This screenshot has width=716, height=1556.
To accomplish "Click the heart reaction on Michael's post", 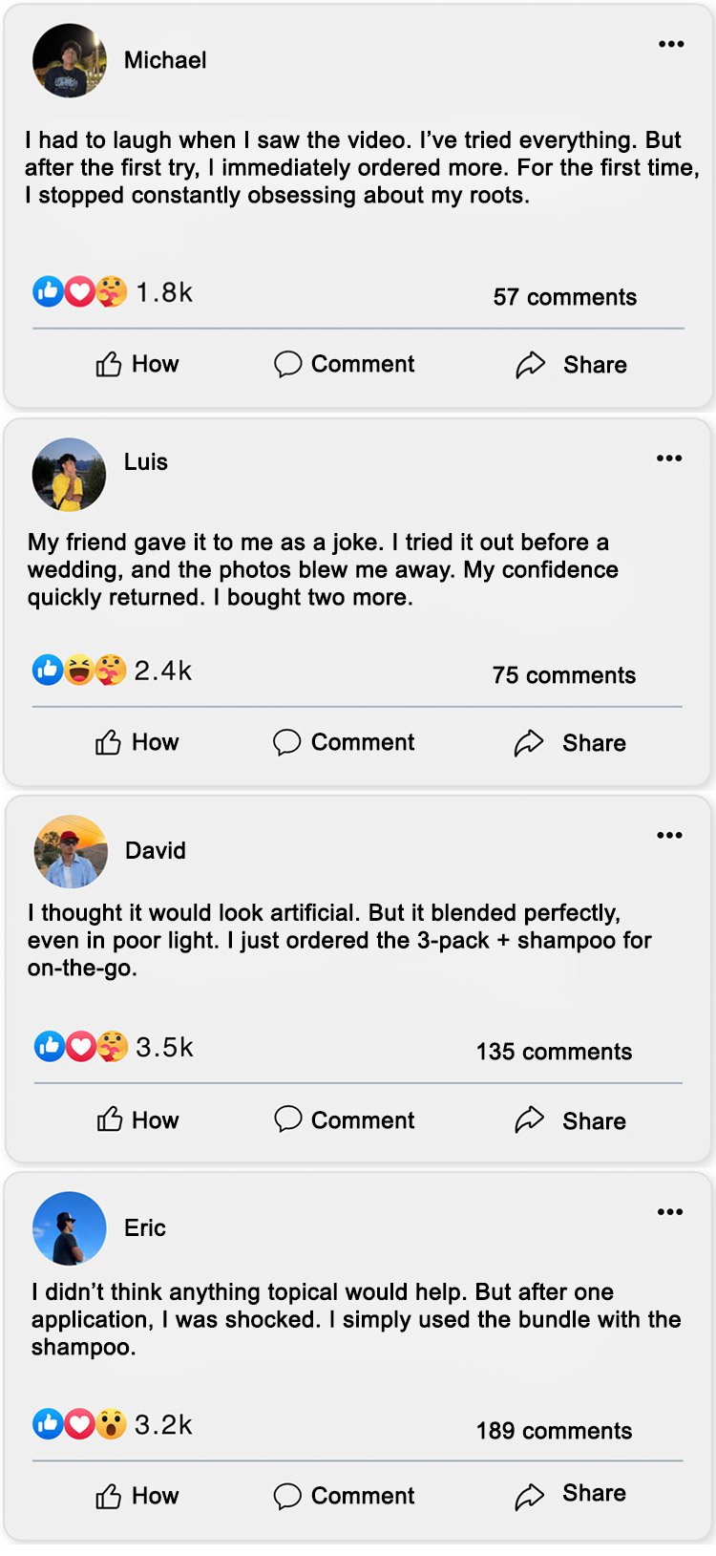I will [79, 291].
